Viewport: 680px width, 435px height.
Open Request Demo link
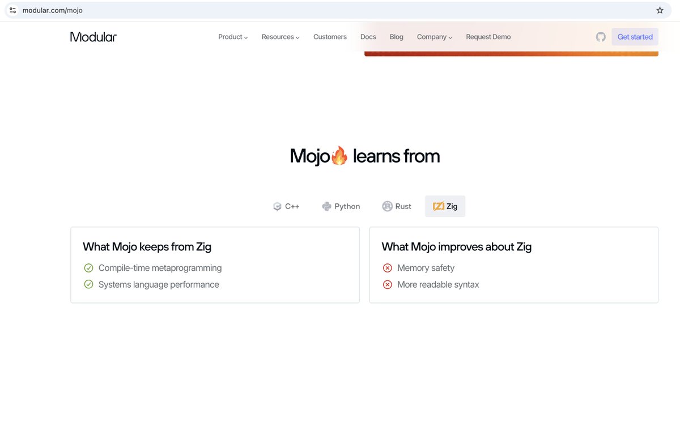pyautogui.click(x=488, y=37)
